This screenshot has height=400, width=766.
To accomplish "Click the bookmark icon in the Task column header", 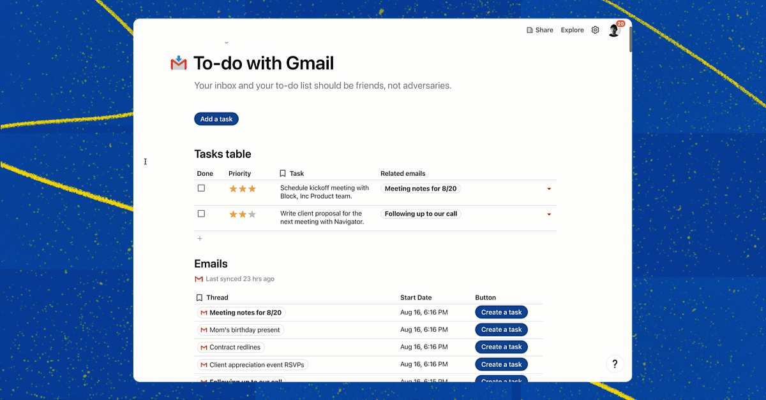I will click(283, 173).
